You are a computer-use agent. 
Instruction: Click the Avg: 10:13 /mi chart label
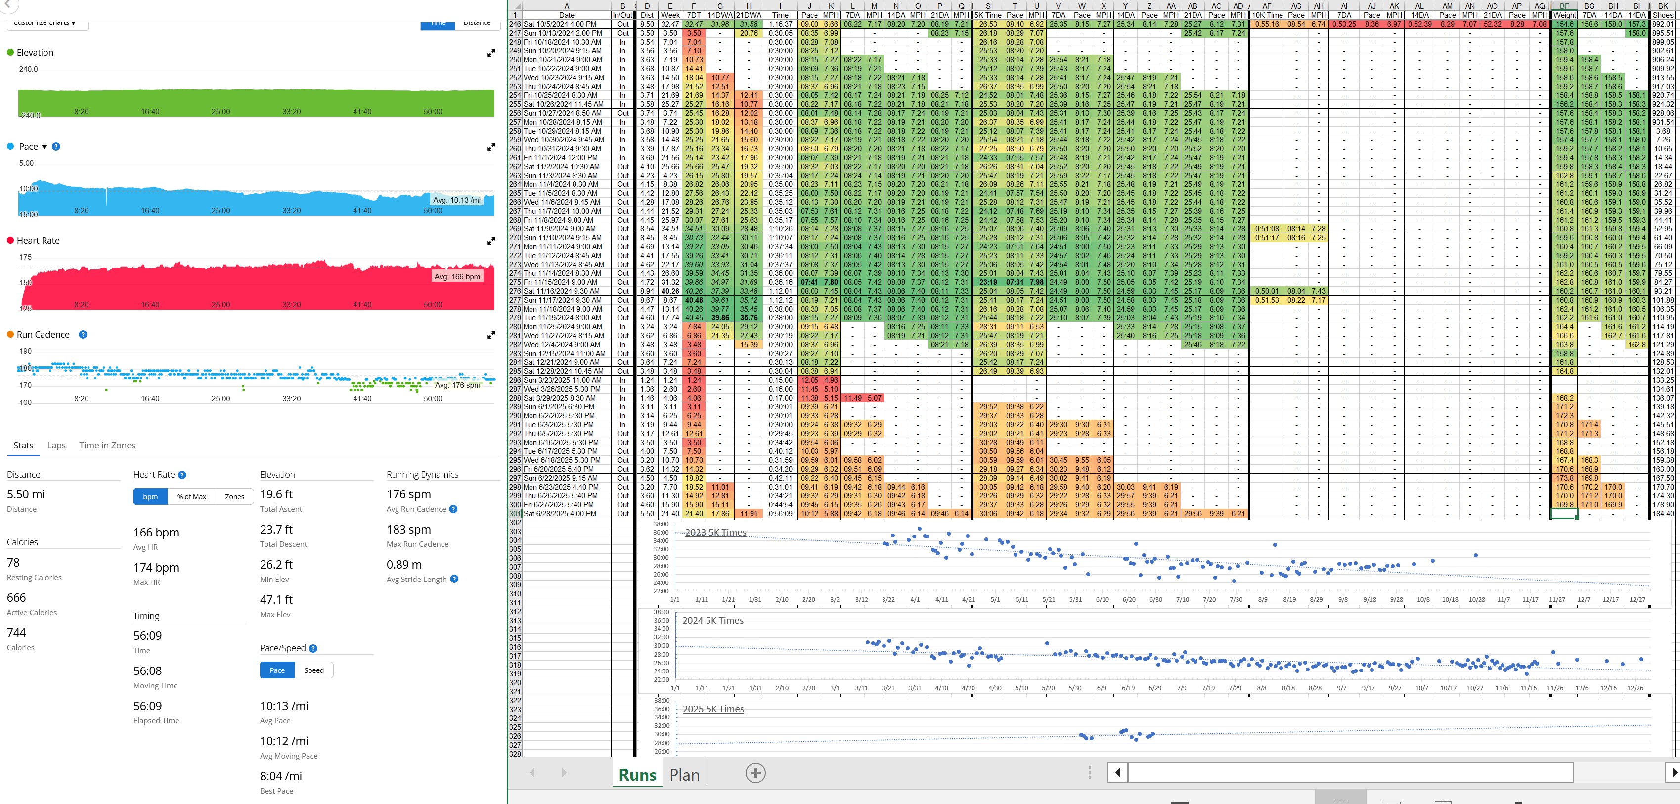click(456, 200)
